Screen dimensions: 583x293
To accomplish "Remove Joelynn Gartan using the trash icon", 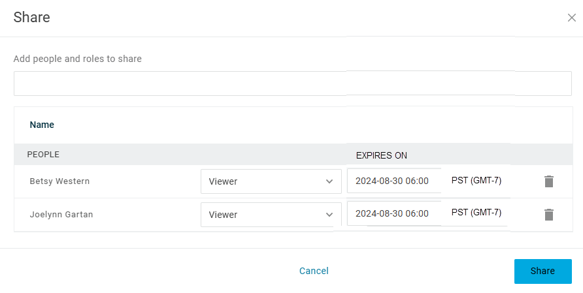I will 549,215.
